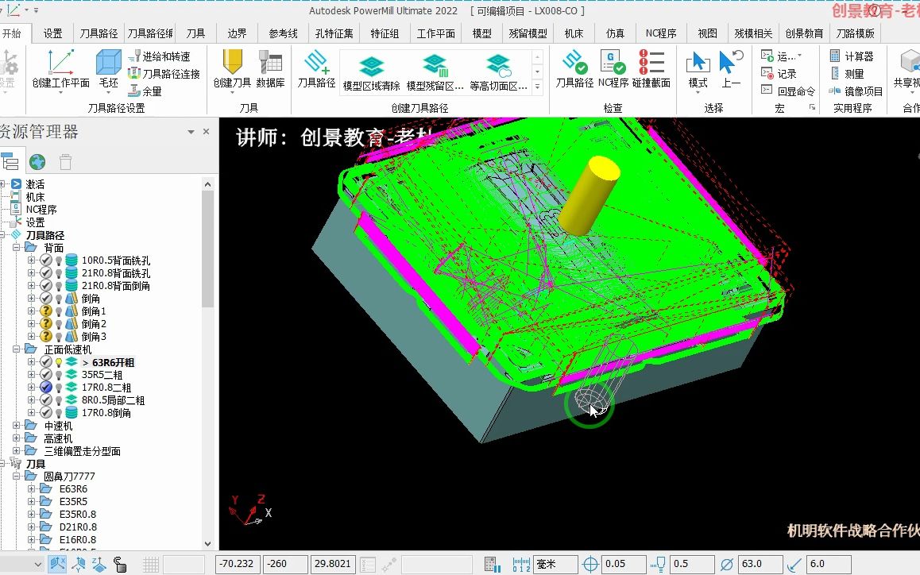
Task: Toggle the light bulb of 倒角2 toolpath
Action: 59,324
